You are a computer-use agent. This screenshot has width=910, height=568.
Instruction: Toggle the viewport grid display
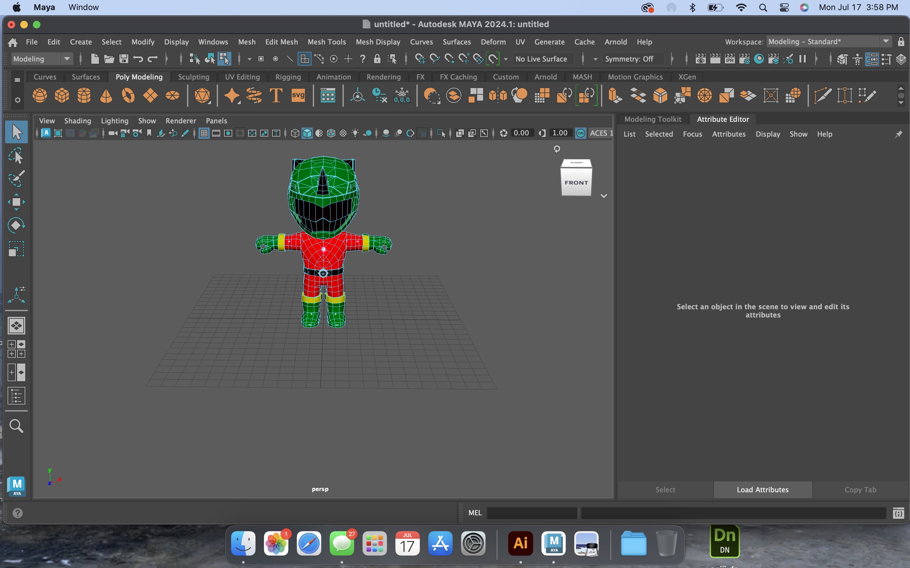click(204, 133)
